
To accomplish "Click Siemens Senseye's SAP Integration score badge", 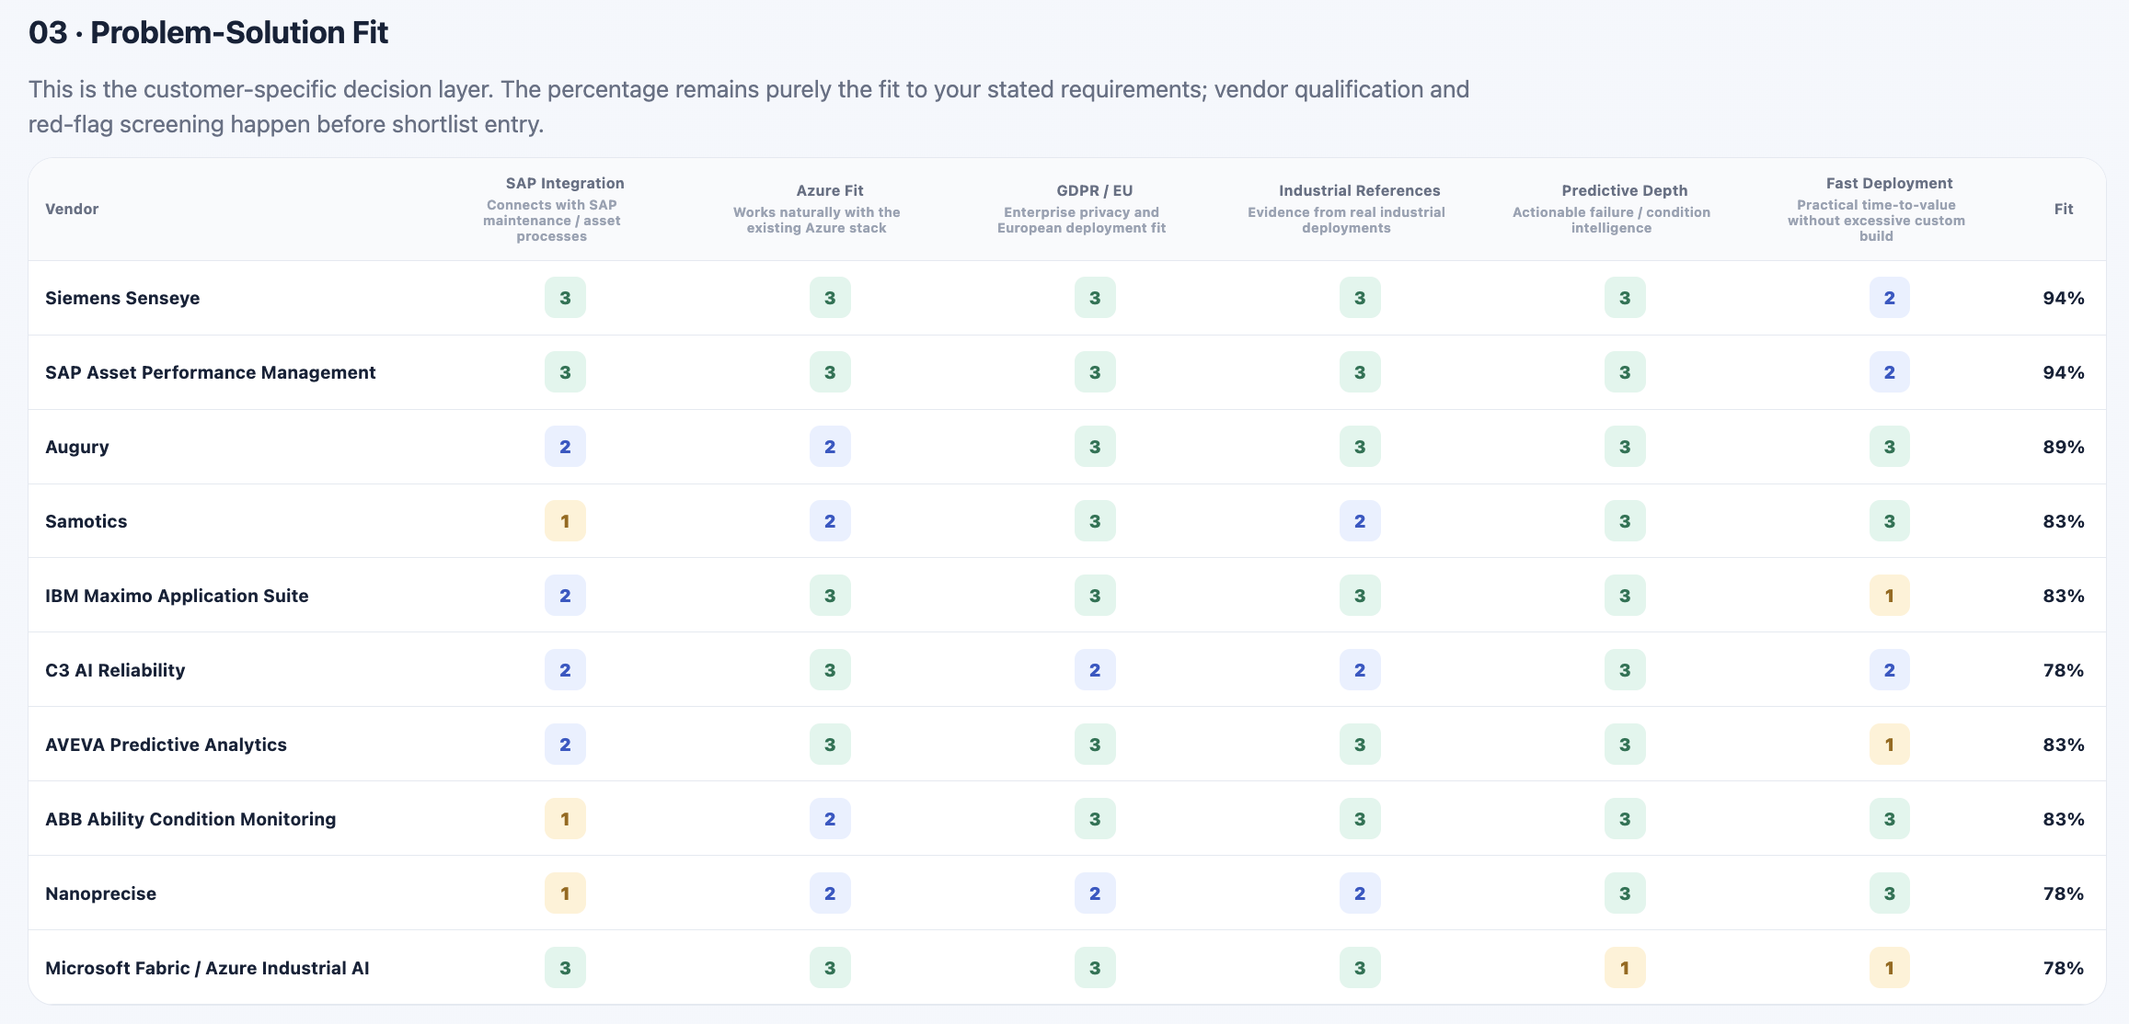I will pos(565,298).
